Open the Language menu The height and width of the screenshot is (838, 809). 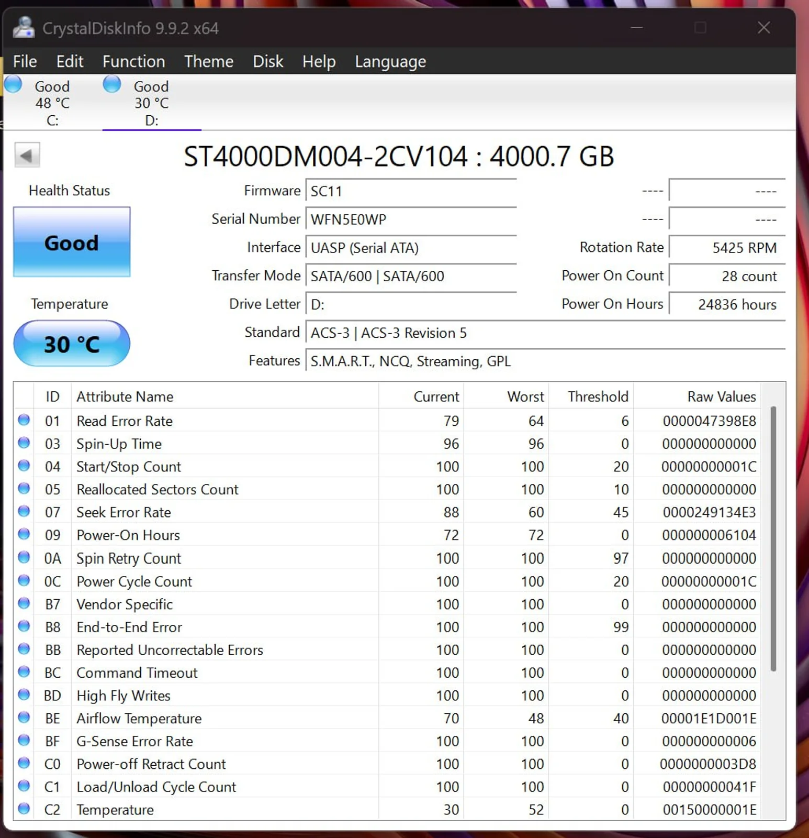click(390, 61)
